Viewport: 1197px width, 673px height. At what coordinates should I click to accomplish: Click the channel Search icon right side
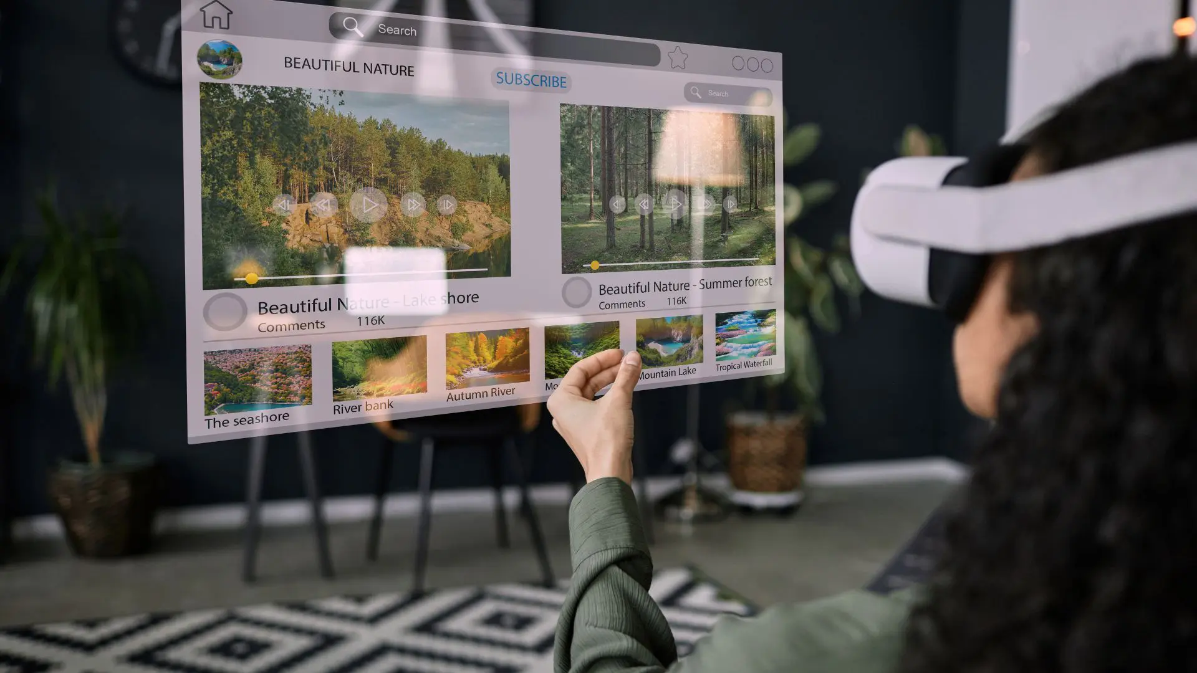(696, 93)
